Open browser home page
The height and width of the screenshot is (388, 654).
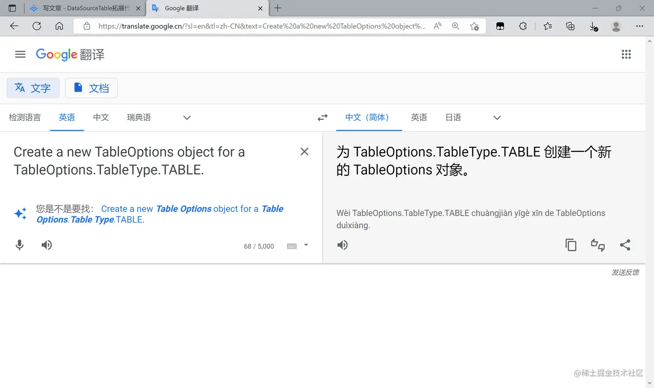coord(59,26)
